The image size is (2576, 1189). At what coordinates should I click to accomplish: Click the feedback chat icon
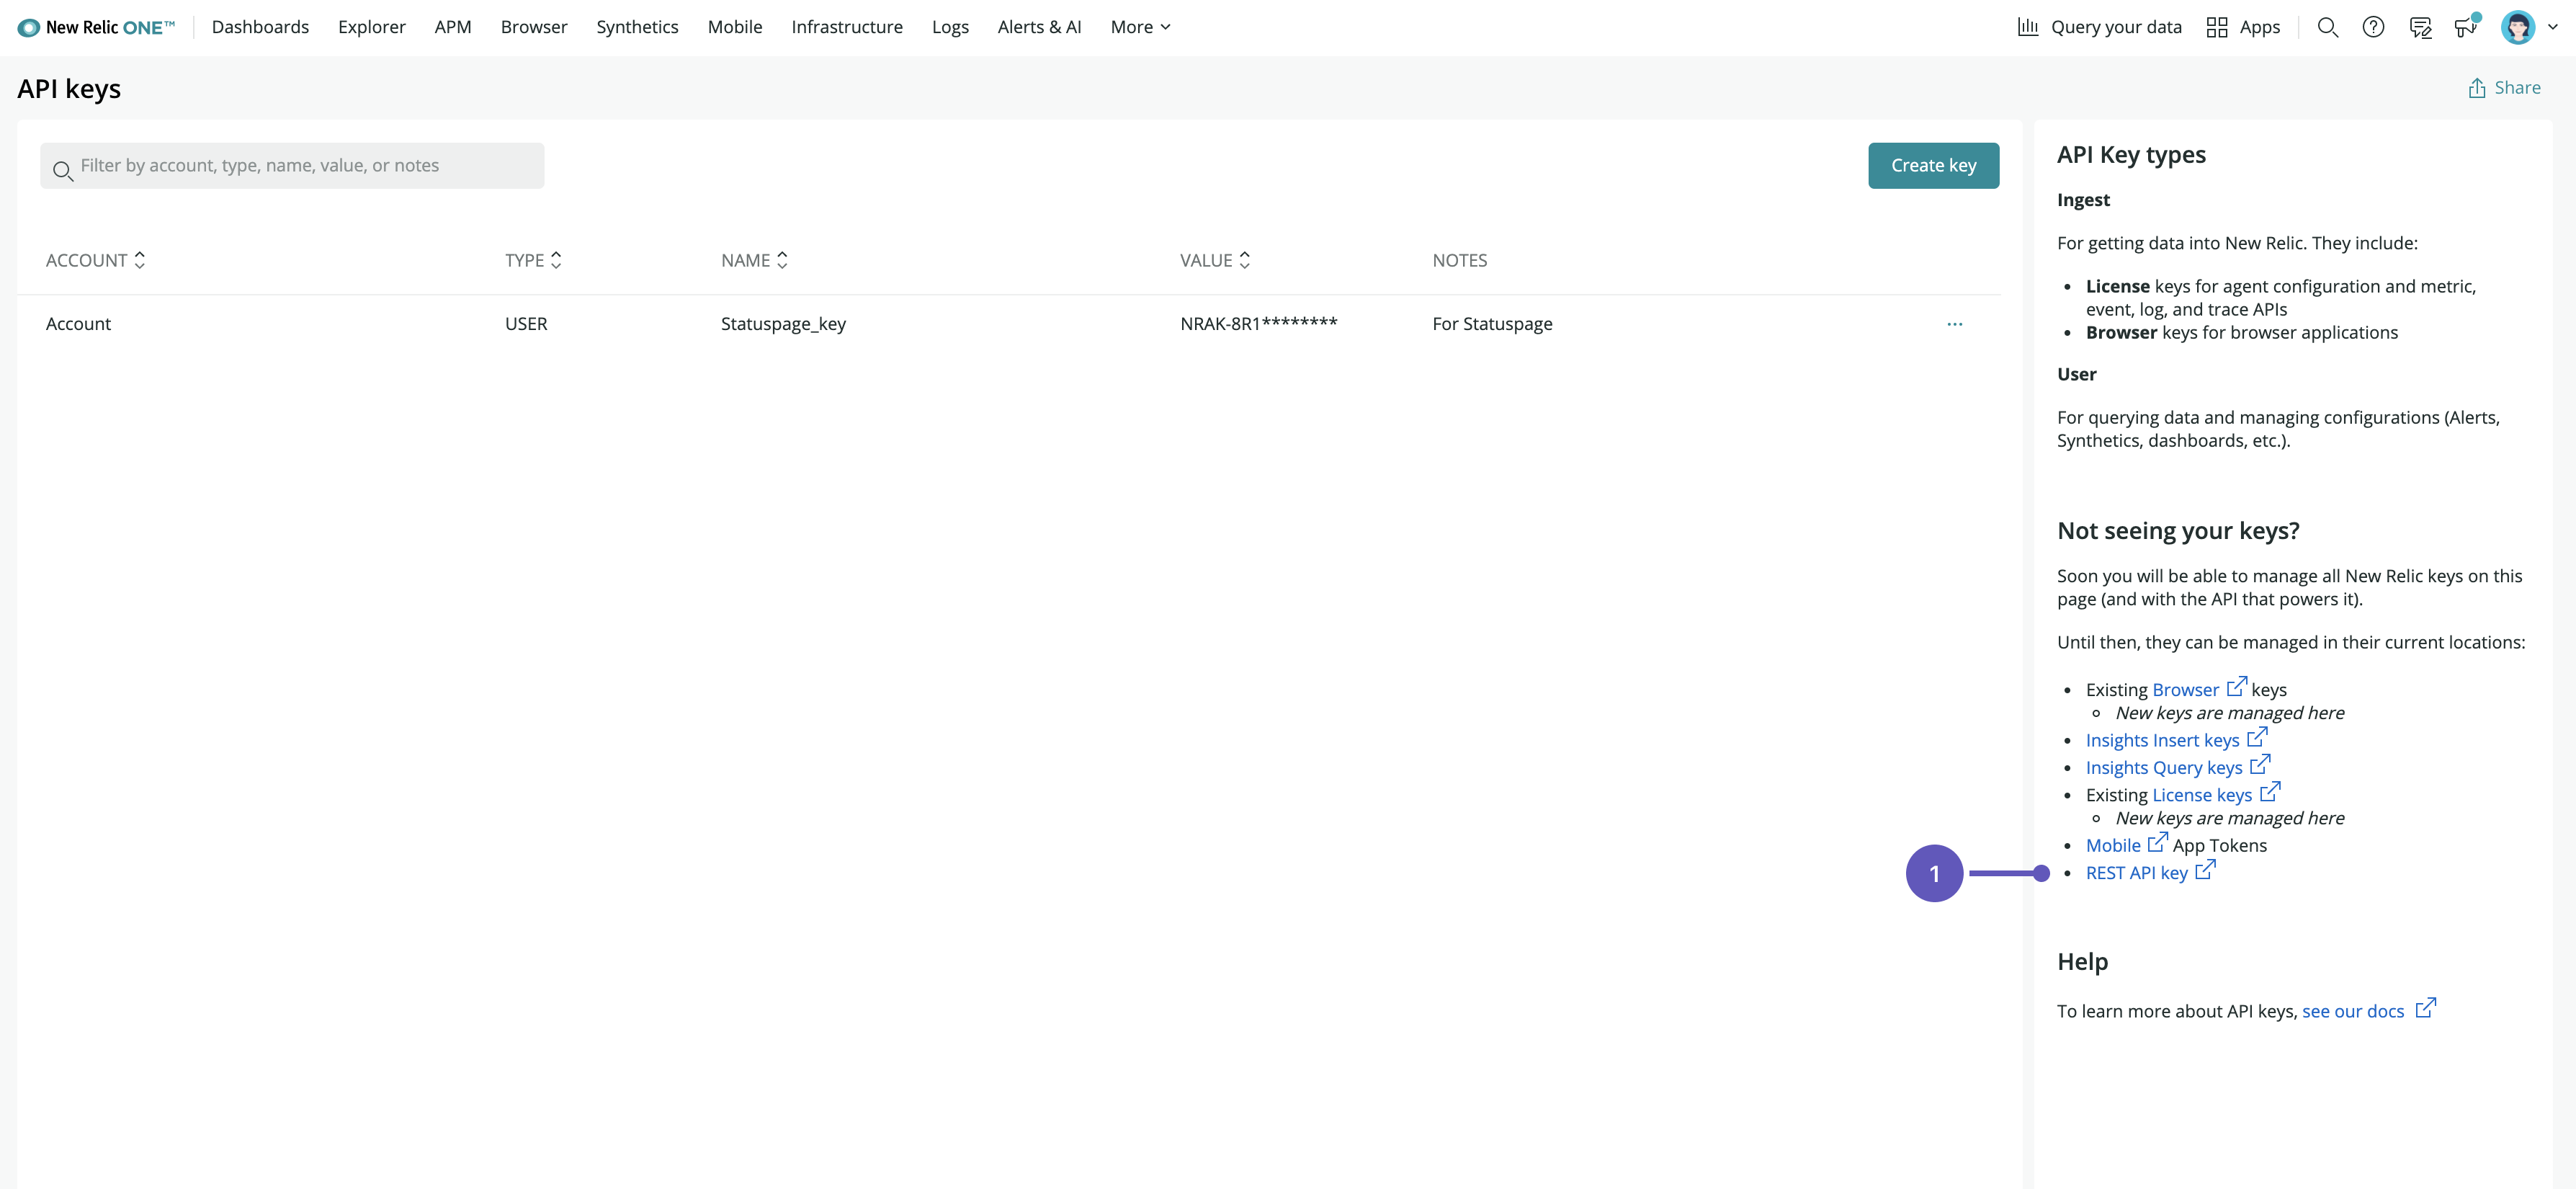click(2420, 27)
